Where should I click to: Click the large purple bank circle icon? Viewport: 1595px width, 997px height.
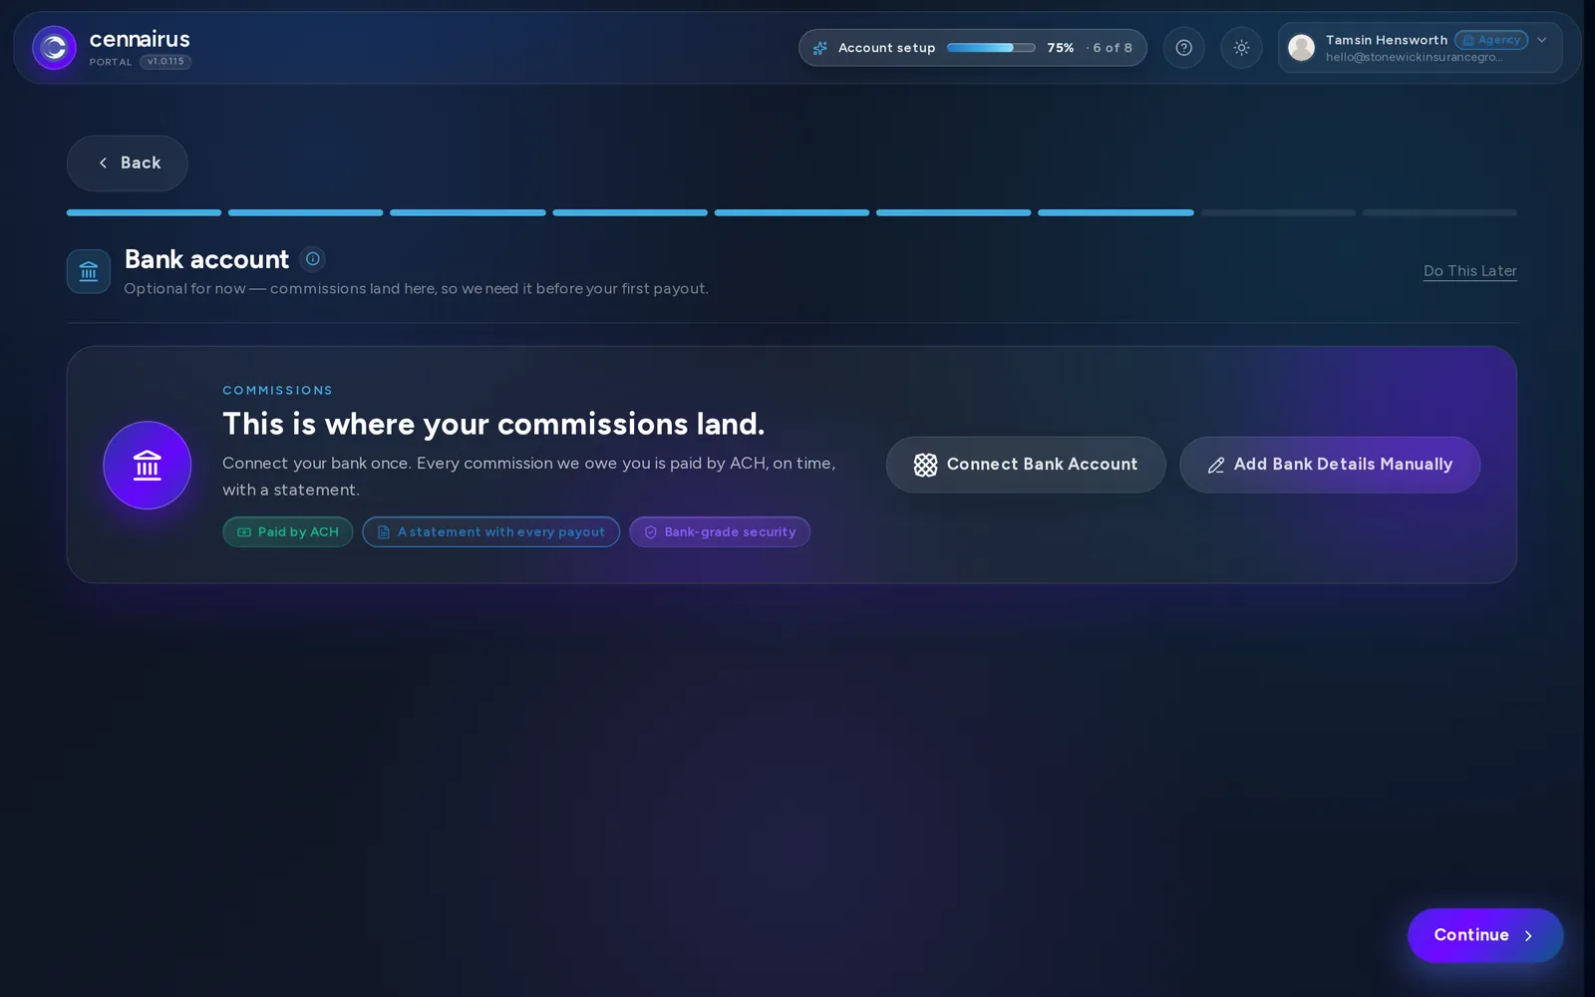[x=148, y=465]
